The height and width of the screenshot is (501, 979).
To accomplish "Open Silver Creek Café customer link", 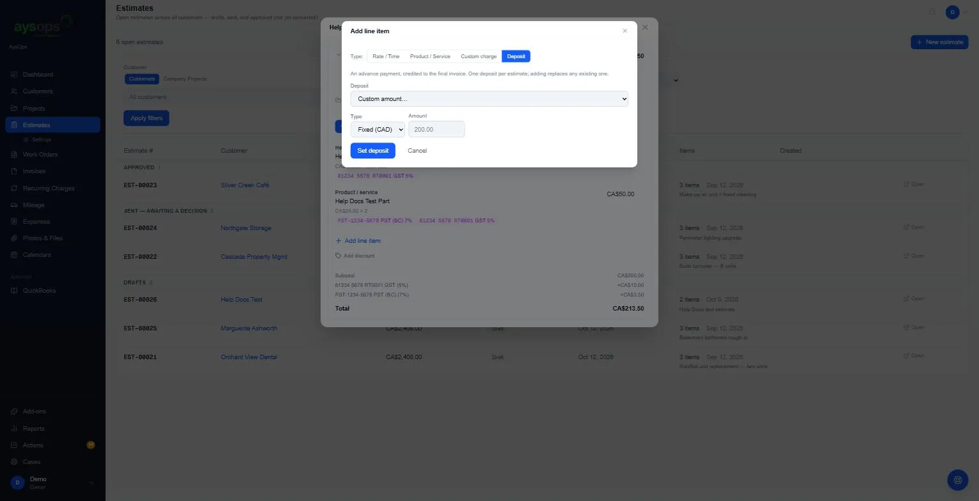I will click(x=245, y=185).
